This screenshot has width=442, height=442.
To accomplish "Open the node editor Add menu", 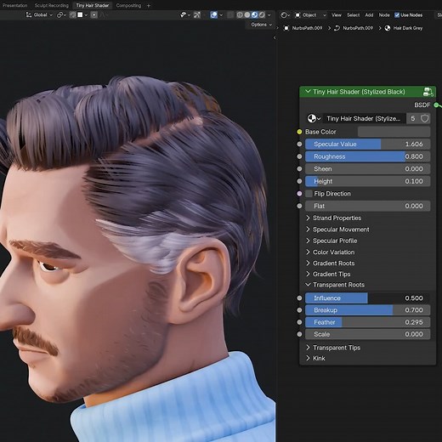I will 369,15.
